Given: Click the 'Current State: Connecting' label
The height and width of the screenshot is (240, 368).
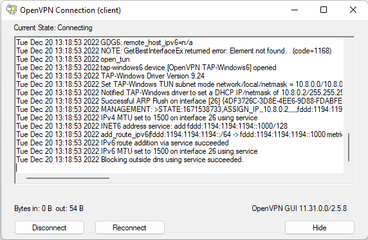Looking at the screenshot, I should pos(53,28).
